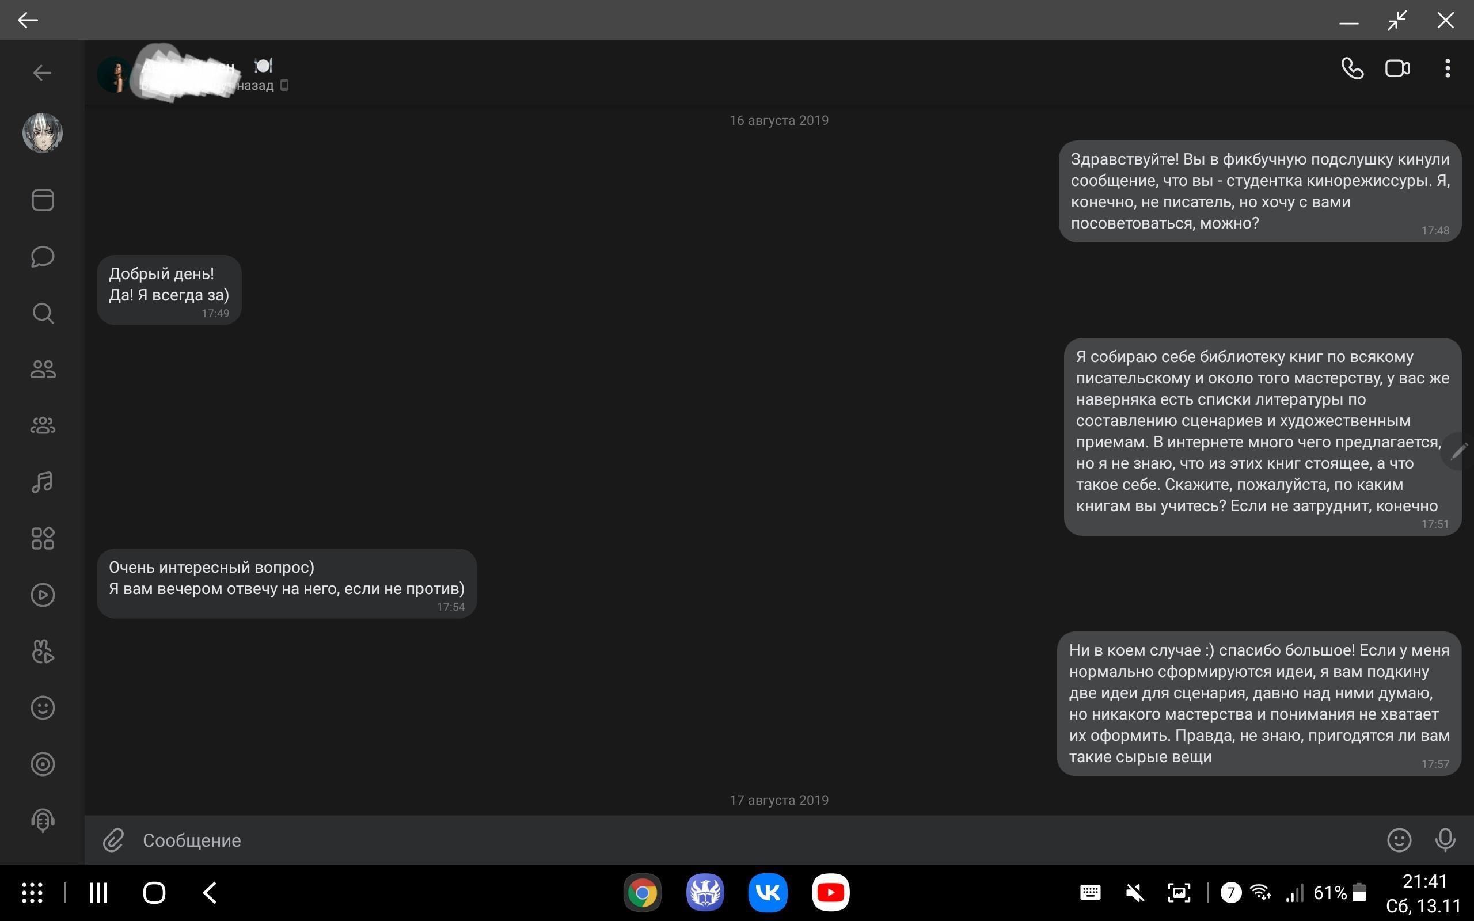The image size is (1474, 921).
Task: Toggle sound mute in system tray
Action: tap(1134, 893)
